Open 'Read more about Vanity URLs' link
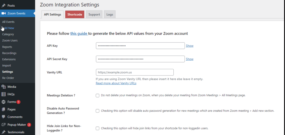The width and height of the screenshot is (285, 135). [116, 83]
